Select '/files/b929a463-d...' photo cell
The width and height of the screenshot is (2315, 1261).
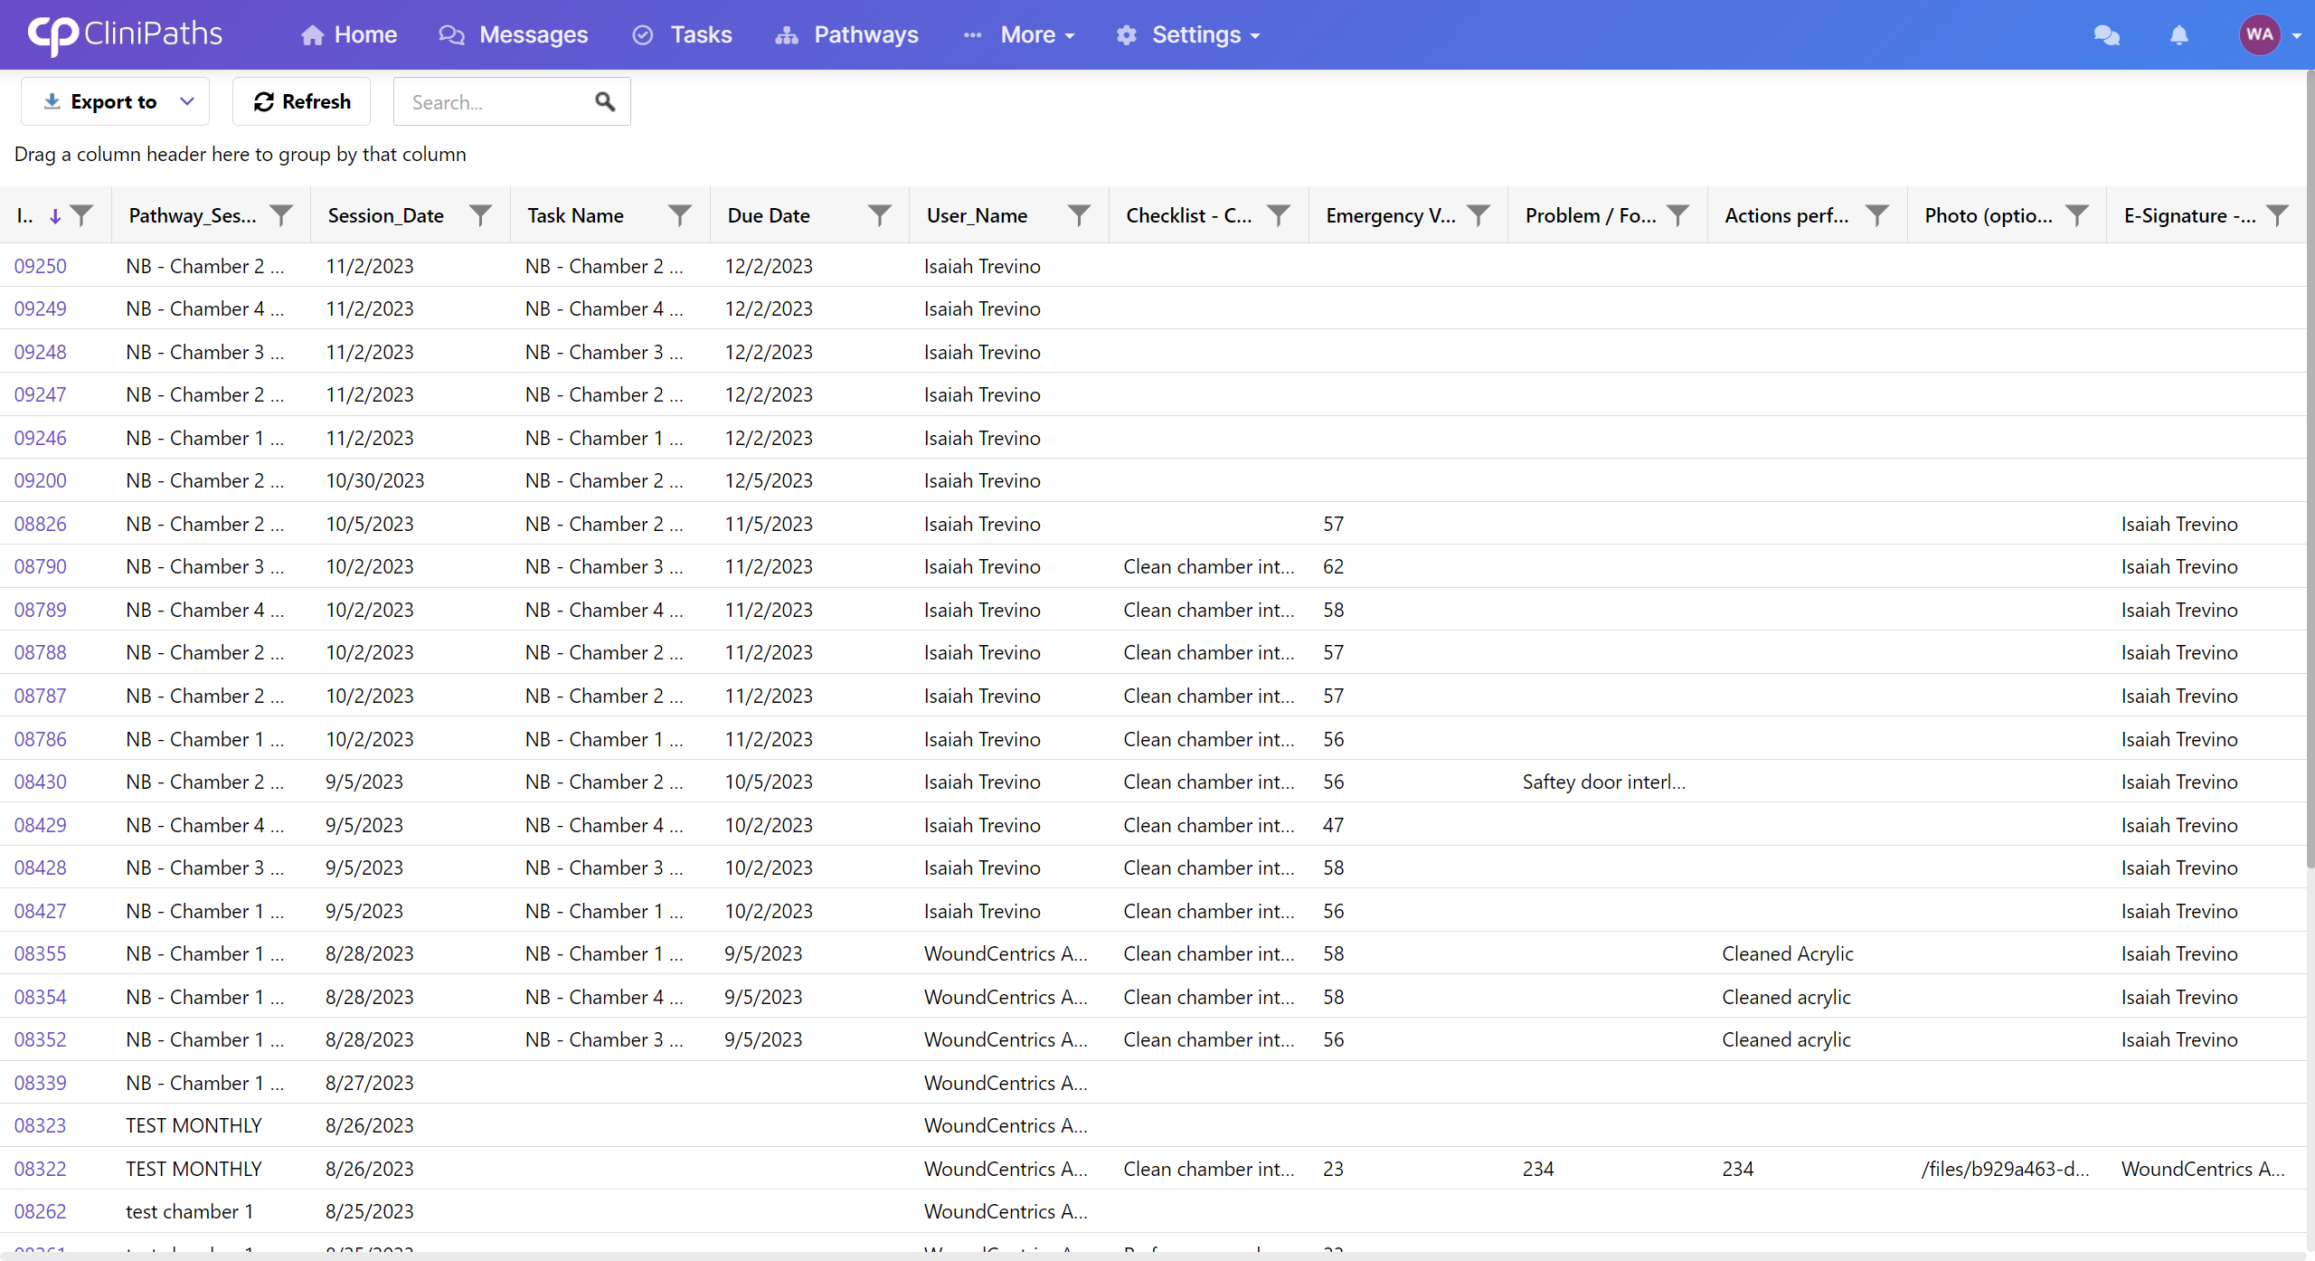pos(2006,1169)
